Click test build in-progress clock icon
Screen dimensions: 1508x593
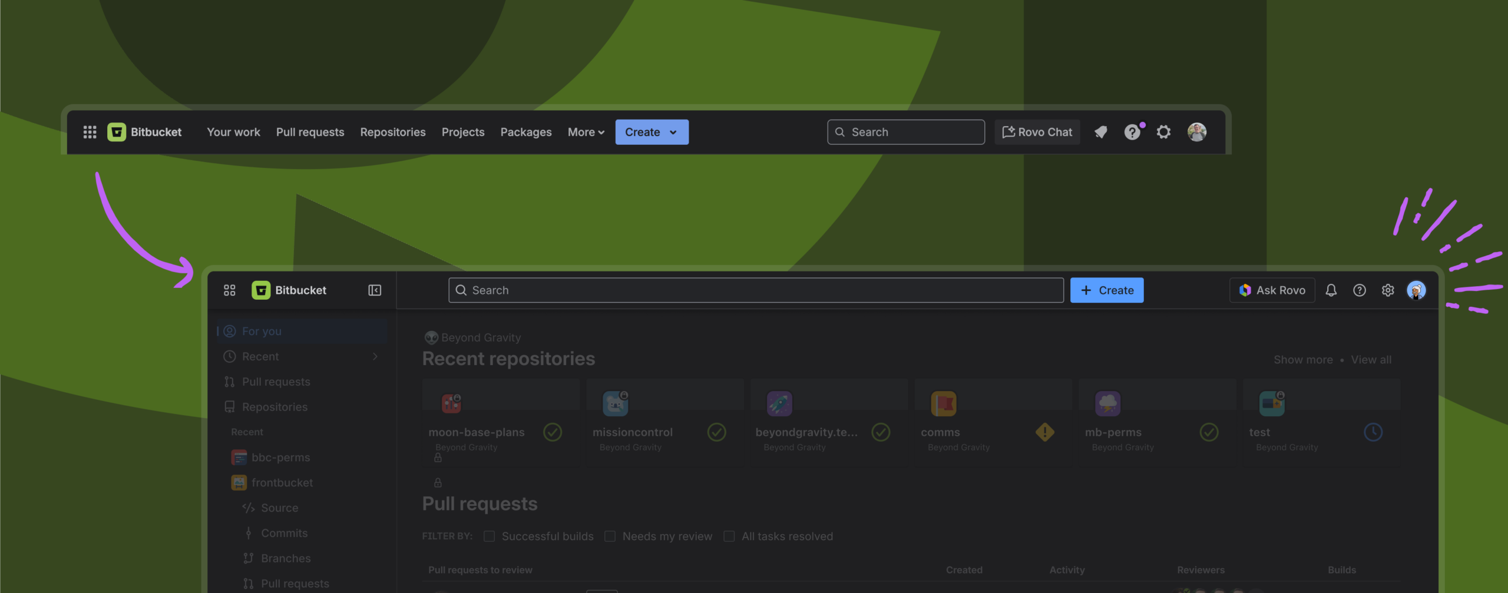pyautogui.click(x=1373, y=432)
